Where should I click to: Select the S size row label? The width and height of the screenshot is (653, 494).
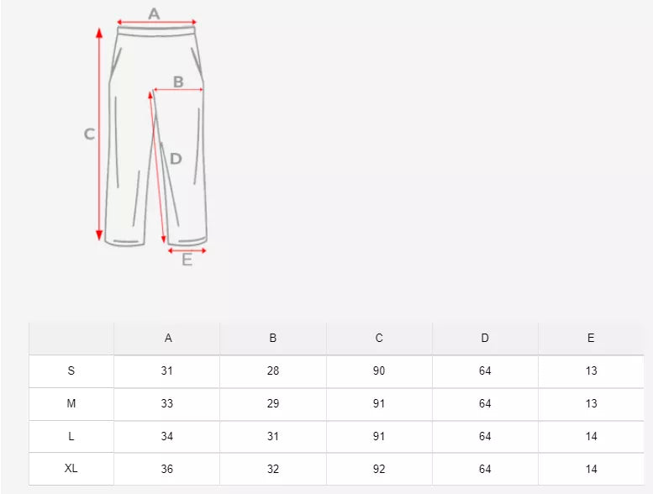[x=71, y=371]
